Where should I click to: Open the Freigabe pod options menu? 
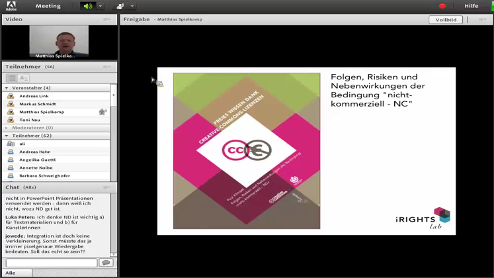pyautogui.click(x=482, y=20)
